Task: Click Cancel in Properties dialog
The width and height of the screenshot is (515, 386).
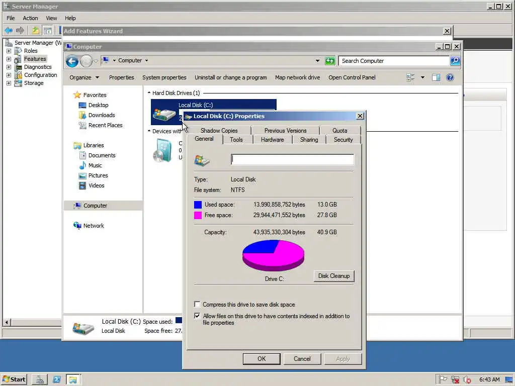Action: 302,359
